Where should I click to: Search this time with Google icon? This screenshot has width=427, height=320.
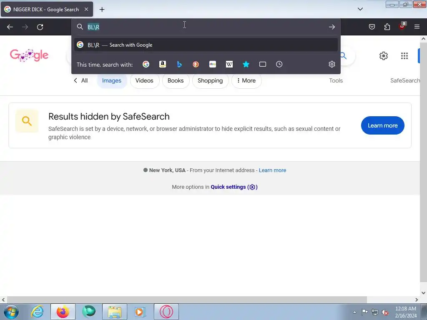coord(146,64)
